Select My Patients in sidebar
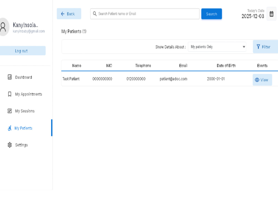Screen dimensions: 278x208 pos(23,128)
